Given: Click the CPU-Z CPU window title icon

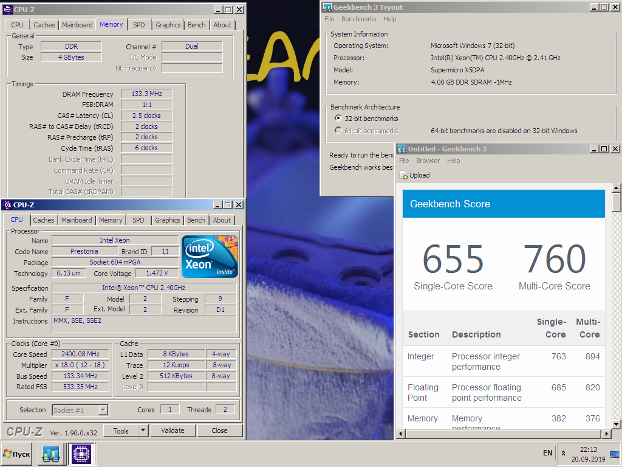Looking at the screenshot, I should [x=7, y=205].
